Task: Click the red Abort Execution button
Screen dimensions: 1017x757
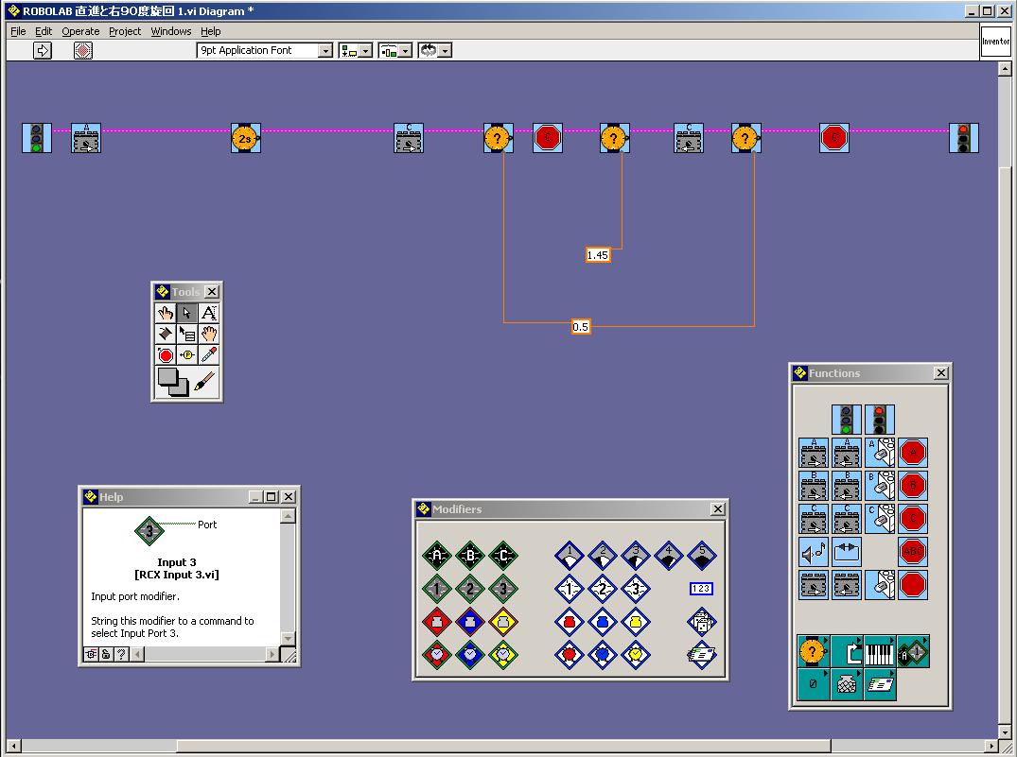Action: click(x=83, y=51)
